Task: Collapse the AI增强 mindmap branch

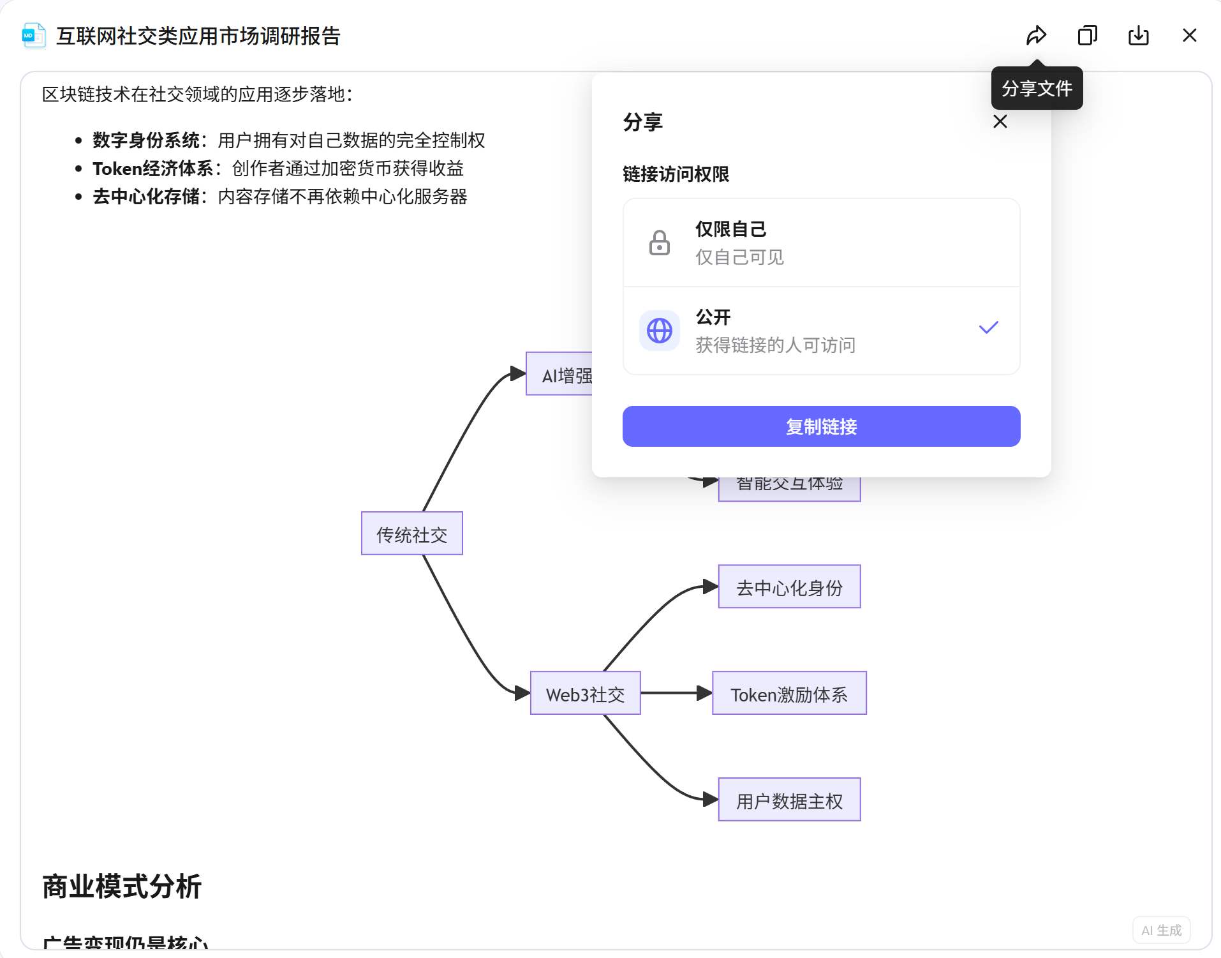Action: pos(561,375)
